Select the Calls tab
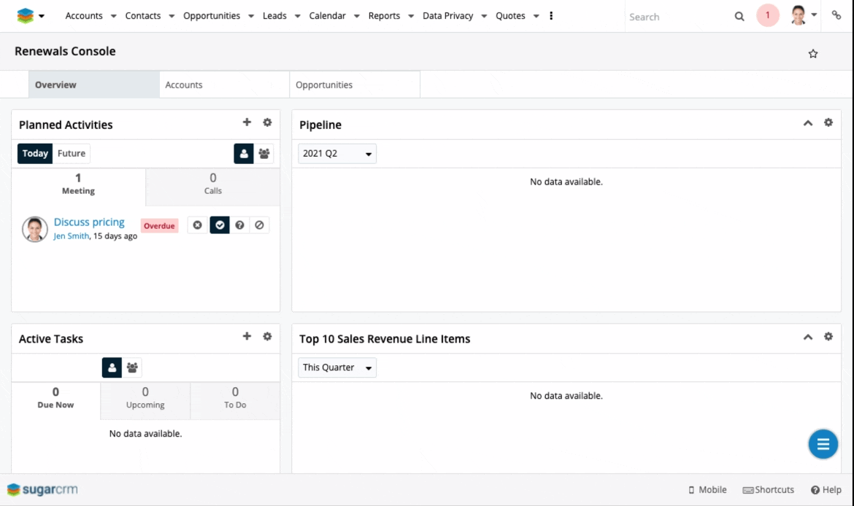The image size is (854, 506). coord(212,184)
